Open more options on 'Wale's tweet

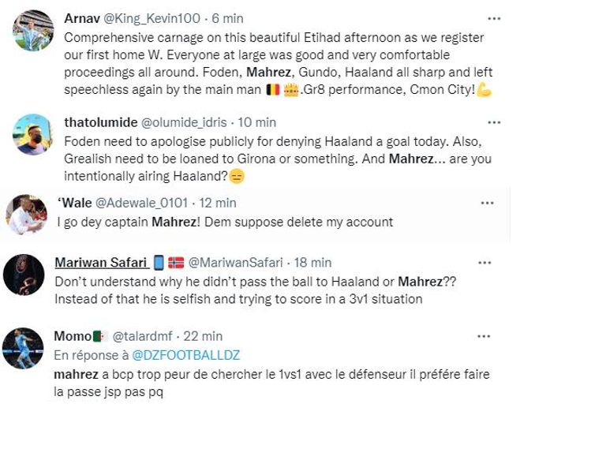tap(487, 203)
